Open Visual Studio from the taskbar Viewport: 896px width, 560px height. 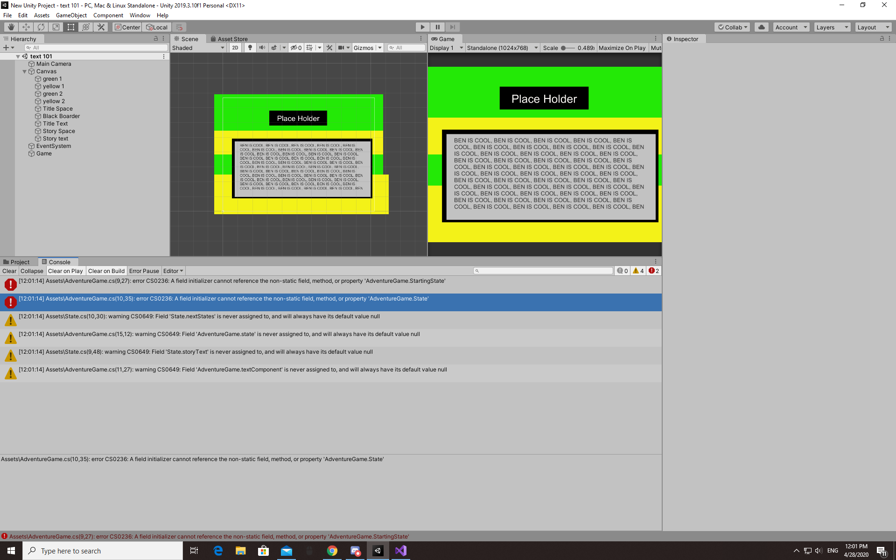401,551
